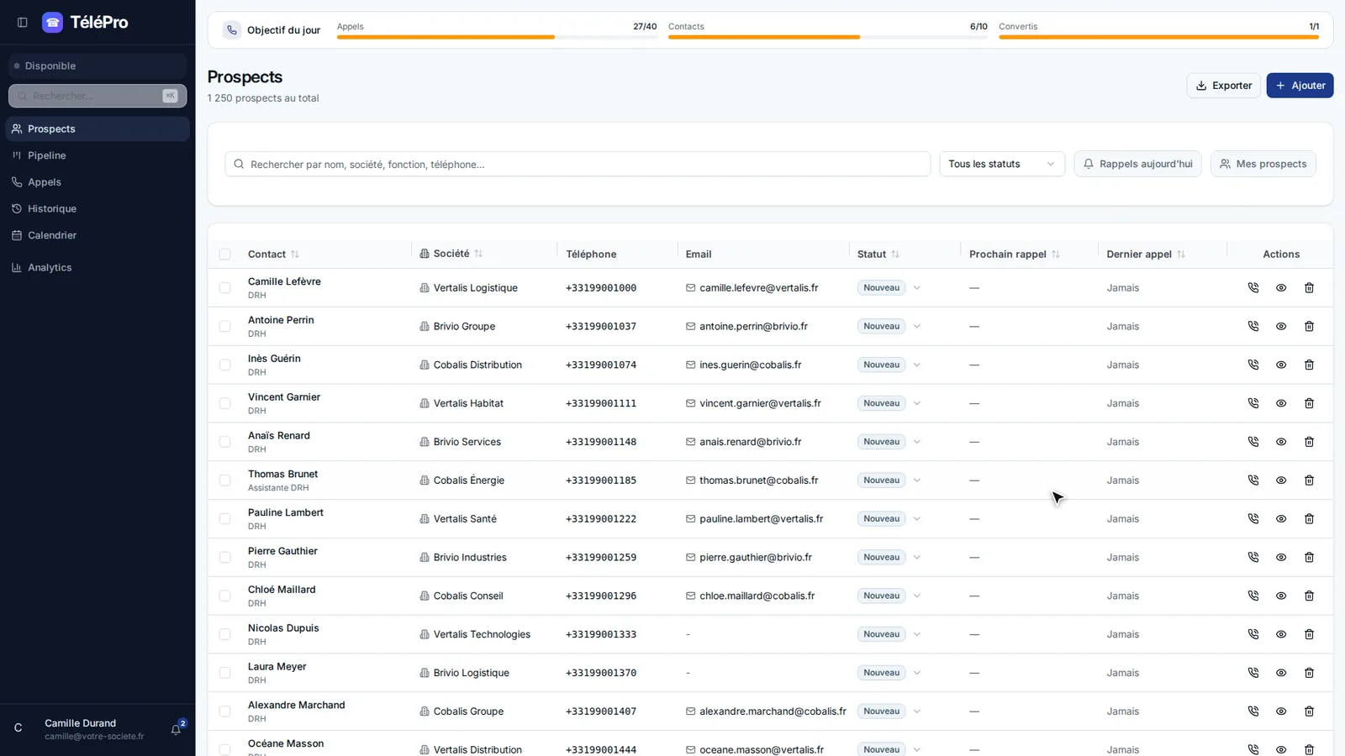Image resolution: width=1345 pixels, height=756 pixels.
Task: Open the Appels section in the sidebar
Action: click(98, 182)
